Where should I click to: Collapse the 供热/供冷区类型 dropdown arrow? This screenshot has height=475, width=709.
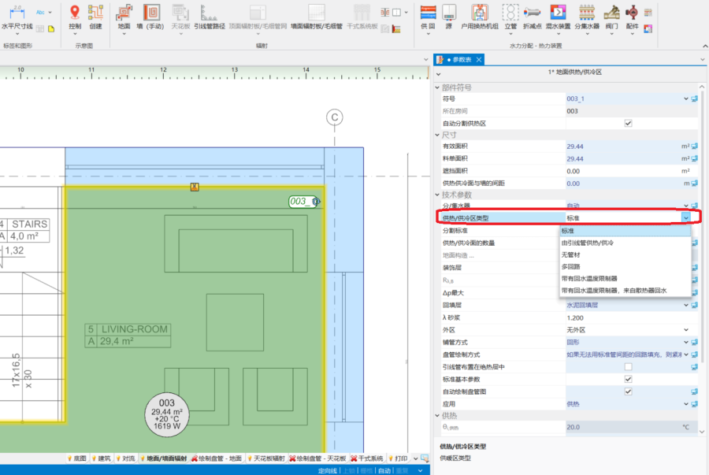(x=685, y=217)
